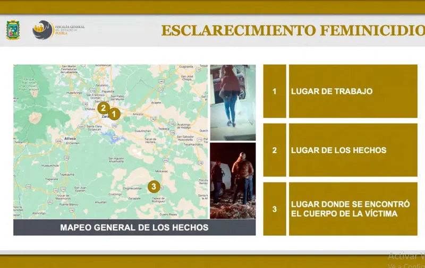Click the Huejotzingo label on the map
Viewport: 425px width, 268px height.
74,93
